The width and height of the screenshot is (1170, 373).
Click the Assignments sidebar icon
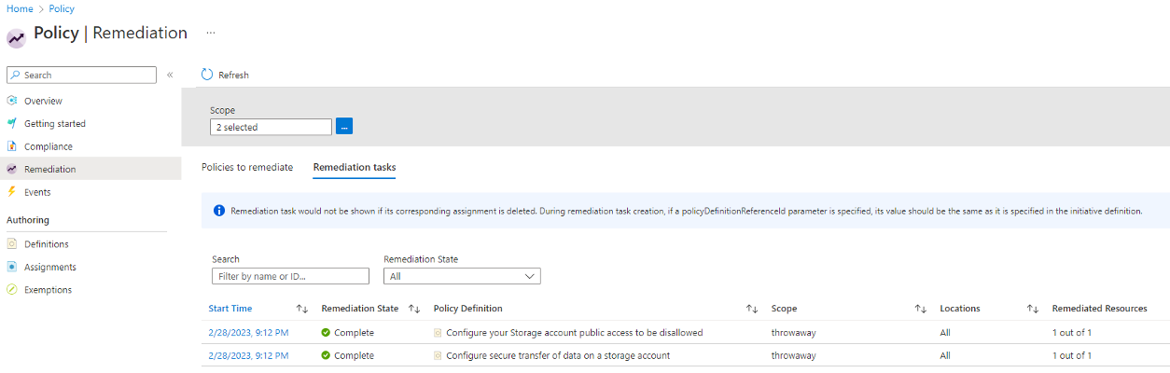[x=12, y=267]
